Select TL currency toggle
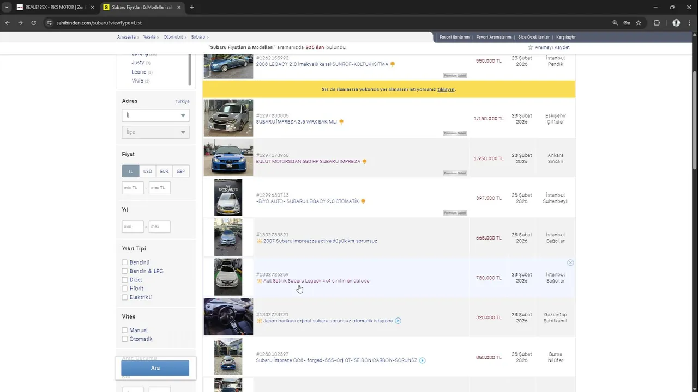This screenshot has height=392, width=698. 130,171
